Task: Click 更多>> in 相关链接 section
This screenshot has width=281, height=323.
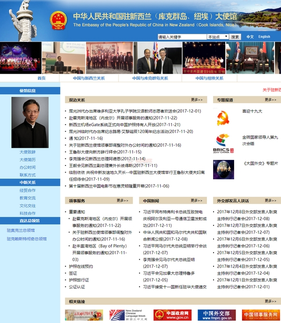Action: tap(270, 301)
